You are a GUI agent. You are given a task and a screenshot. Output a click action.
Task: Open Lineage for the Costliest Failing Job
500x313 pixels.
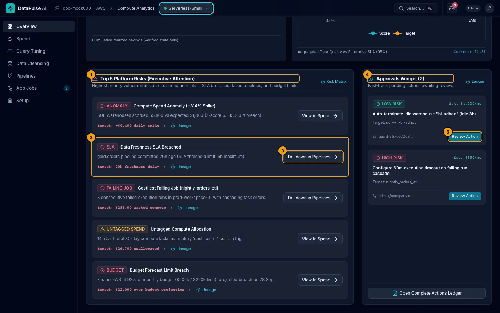click(x=188, y=208)
